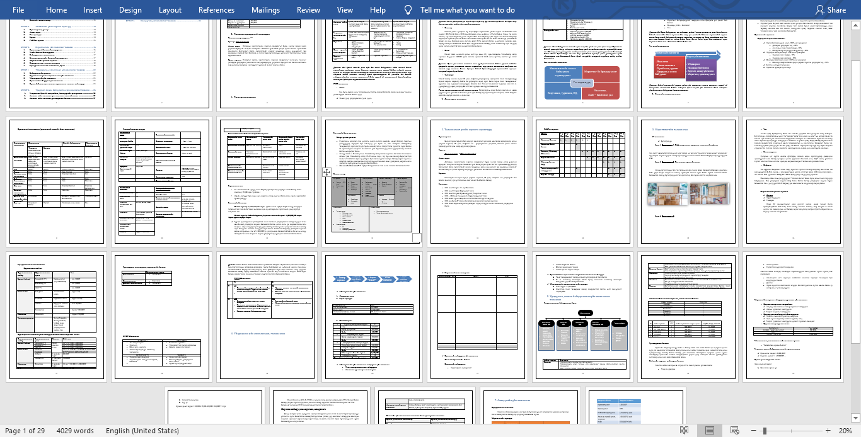This screenshot has width=861, height=437.
Task: Click 'Page 1 of 29' in status bar
Action: (x=25, y=431)
